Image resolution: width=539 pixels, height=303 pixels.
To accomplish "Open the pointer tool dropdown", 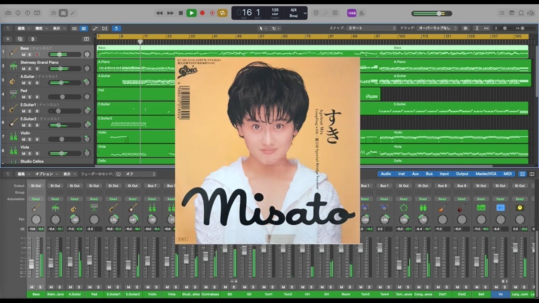I will coord(263,28).
